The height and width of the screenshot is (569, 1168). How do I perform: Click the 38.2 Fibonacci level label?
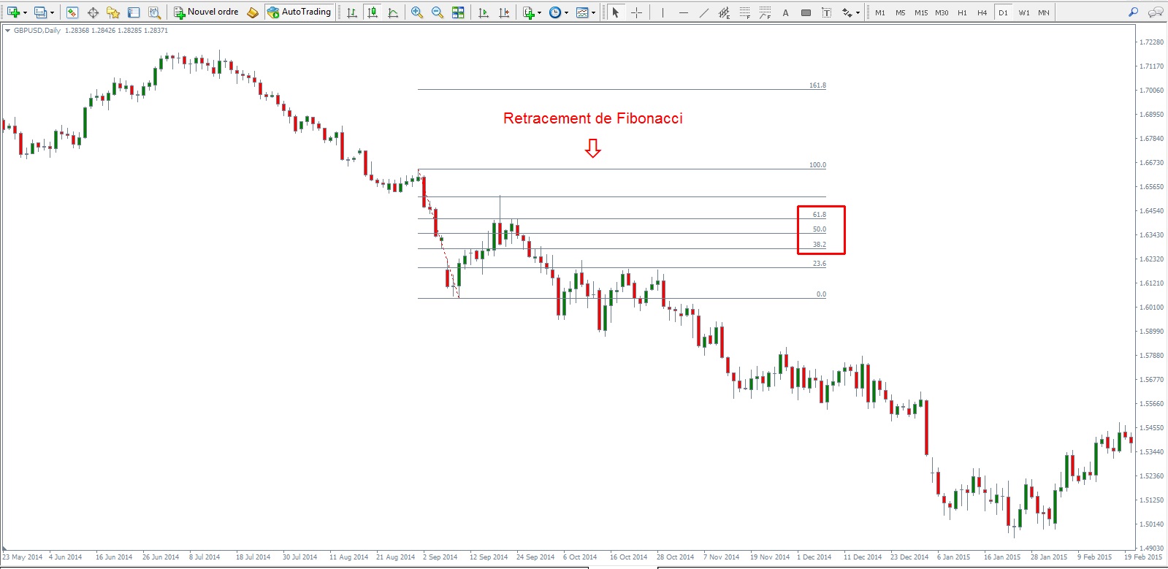pyautogui.click(x=820, y=245)
